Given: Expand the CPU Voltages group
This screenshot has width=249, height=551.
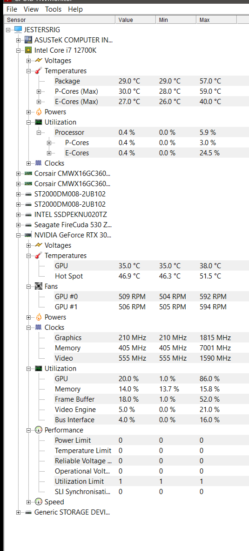Looking at the screenshot, I should tap(29, 61).
